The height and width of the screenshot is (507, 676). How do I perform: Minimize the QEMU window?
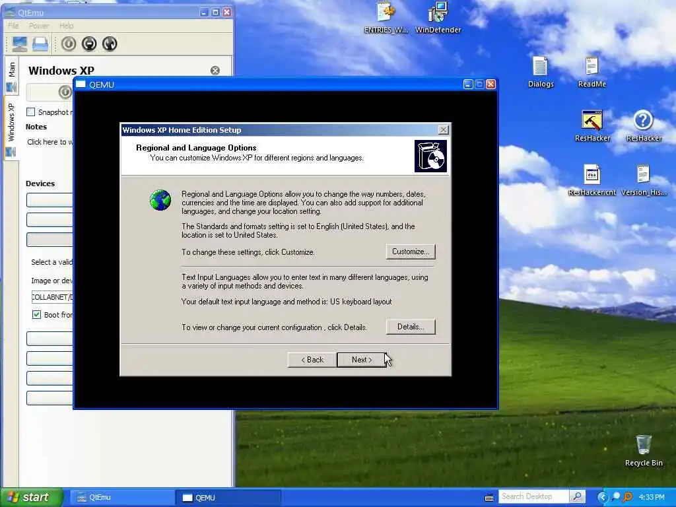[x=468, y=84]
